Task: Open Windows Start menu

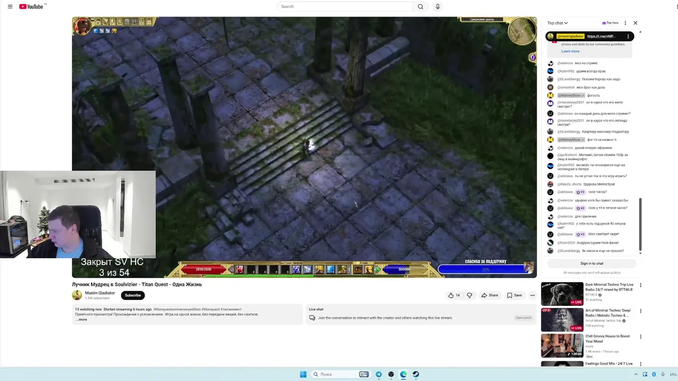Action: pyautogui.click(x=303, y=374)
